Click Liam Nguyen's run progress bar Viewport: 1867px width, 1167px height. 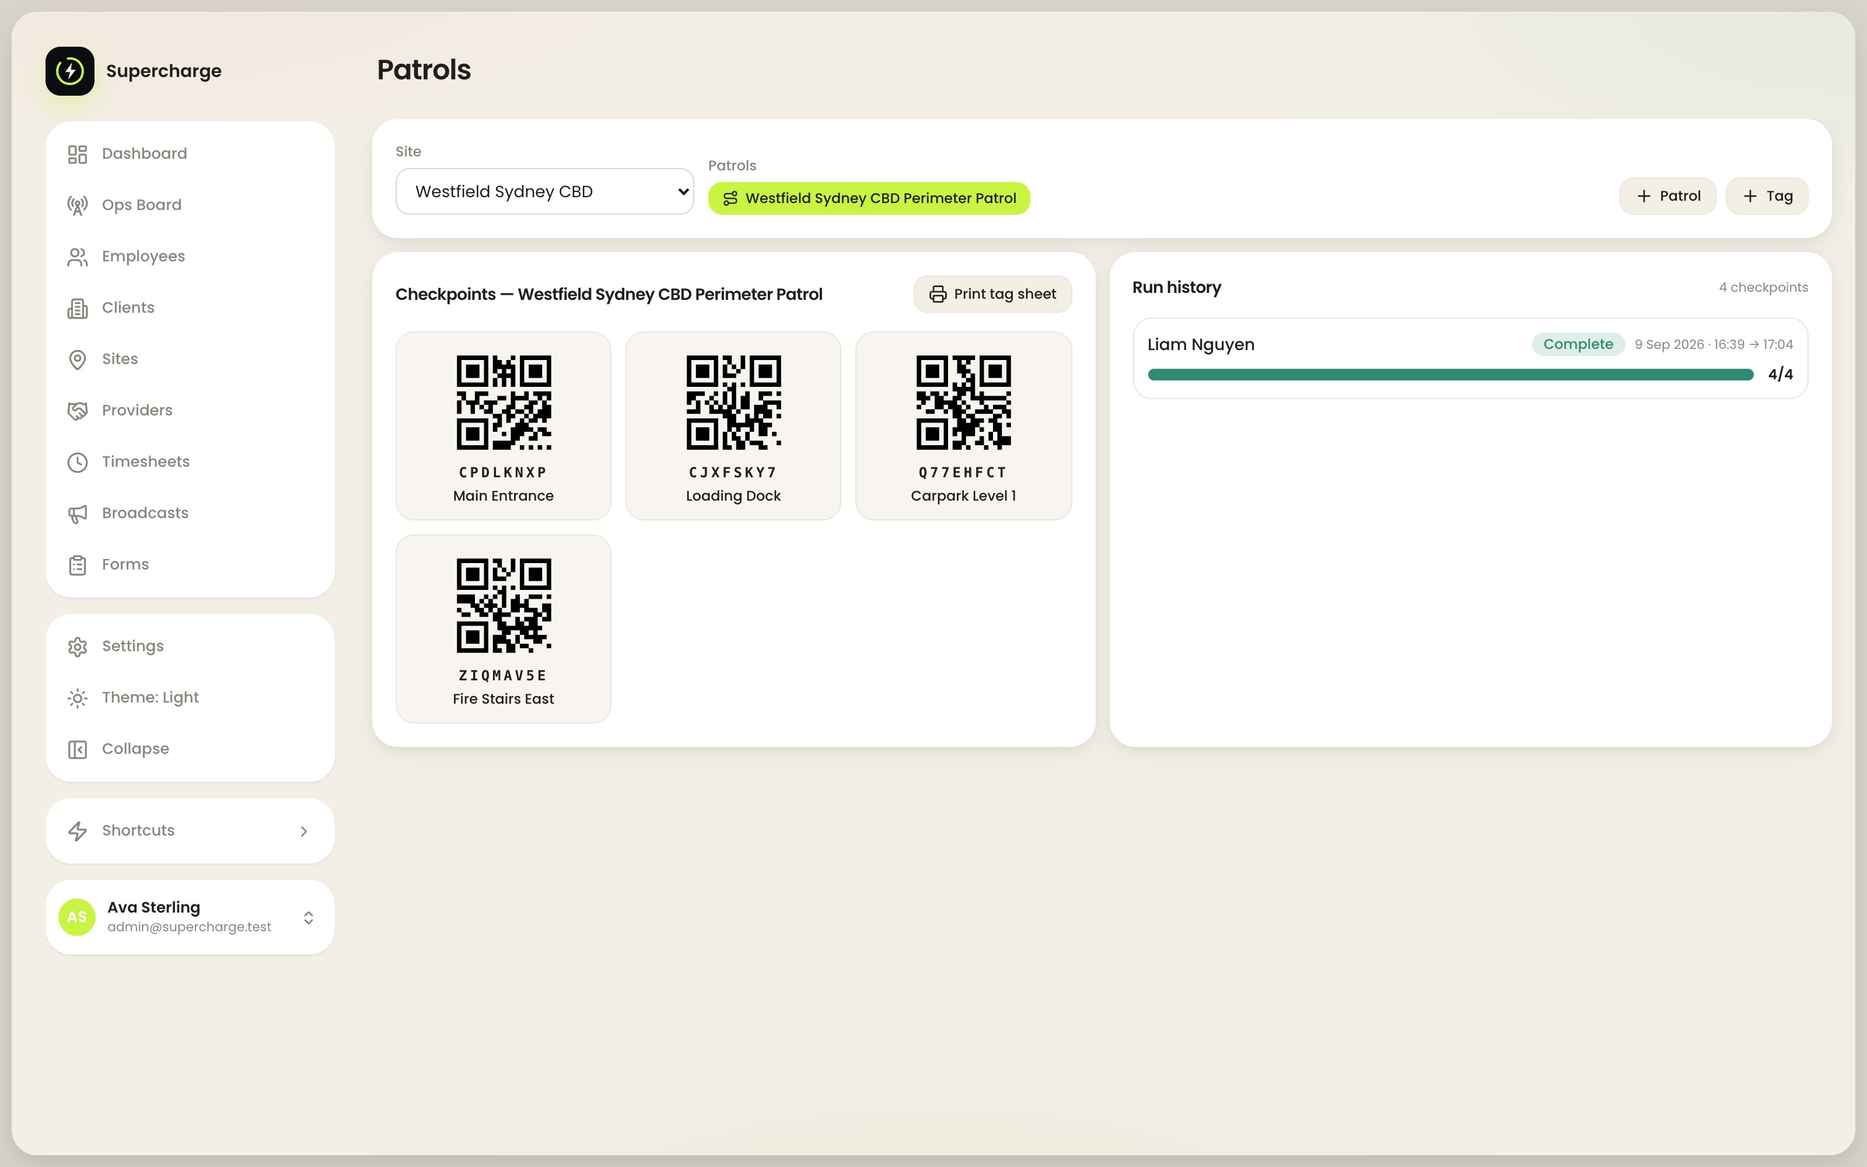tap(1450, 375)
